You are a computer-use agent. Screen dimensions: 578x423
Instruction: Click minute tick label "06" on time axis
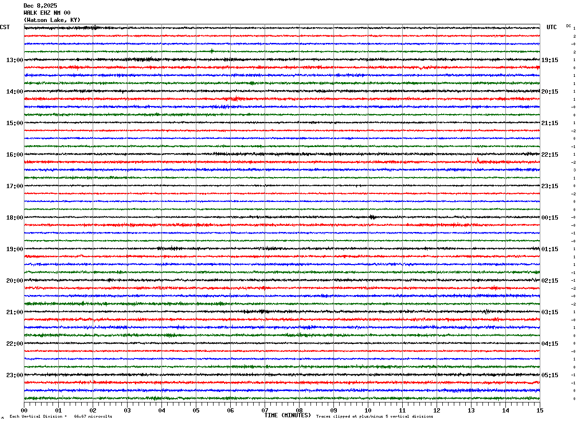tap(230, 410)
